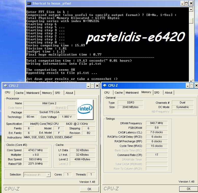Click the Total computation time line in console
Image resolution: width=198 pixels, height=193 pixels.
[x=79, y=61]
